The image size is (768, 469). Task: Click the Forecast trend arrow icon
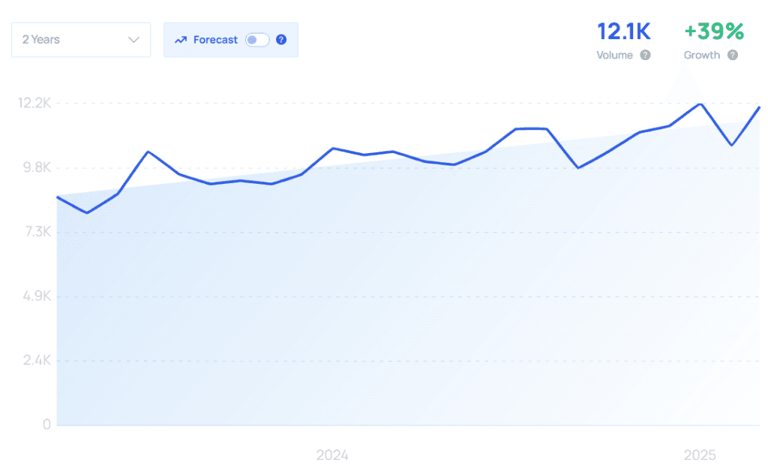181,40
